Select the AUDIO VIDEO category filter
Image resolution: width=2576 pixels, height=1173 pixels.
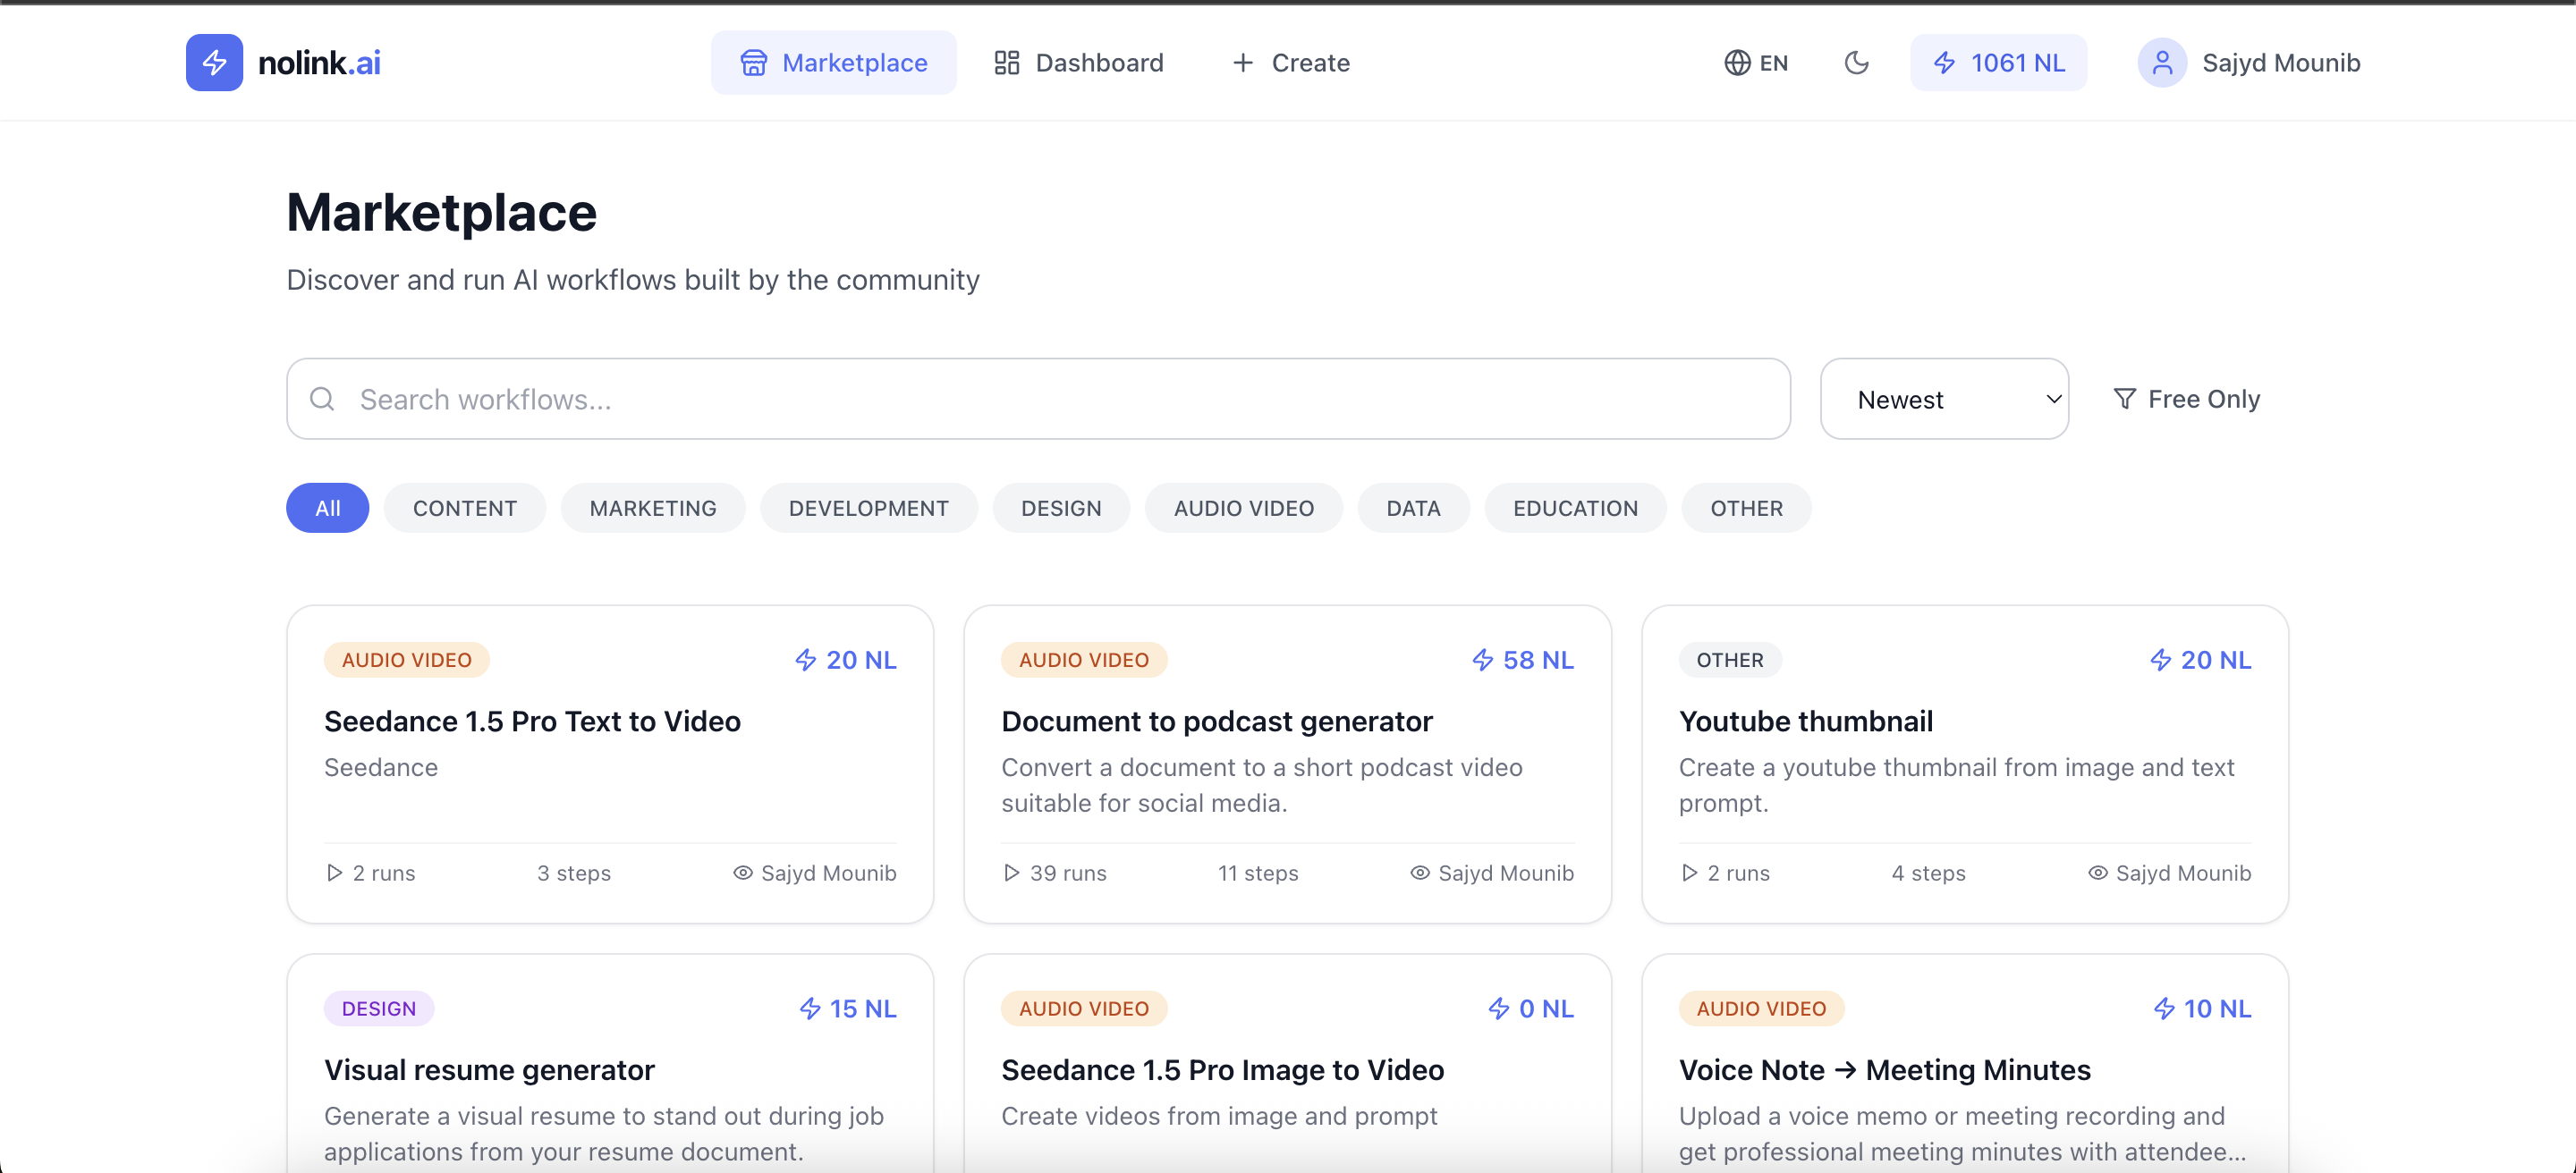coord(1243,508)
